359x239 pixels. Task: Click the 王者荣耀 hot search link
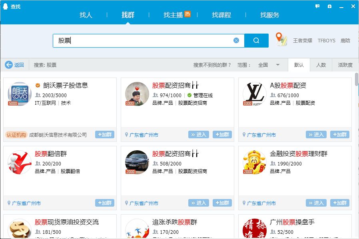point(303,41)
